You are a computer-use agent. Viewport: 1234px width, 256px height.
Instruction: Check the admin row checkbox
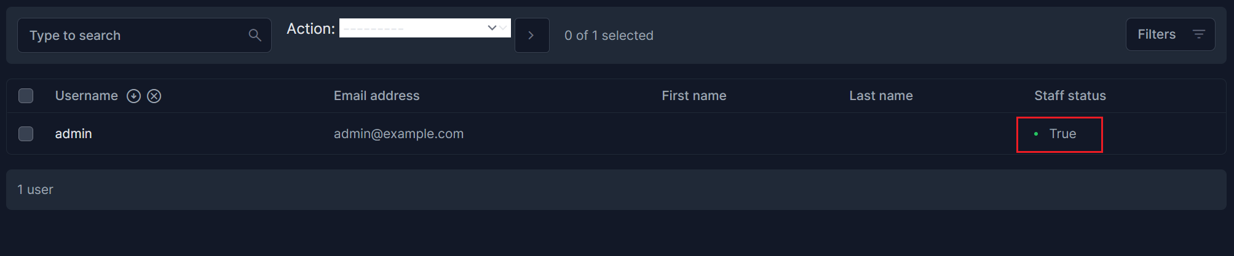pos(26,134)
